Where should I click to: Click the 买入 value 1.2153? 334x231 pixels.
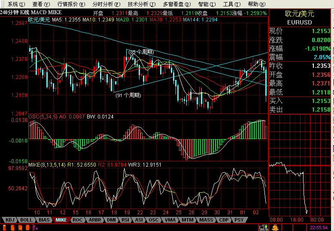(x=321, y=101)
